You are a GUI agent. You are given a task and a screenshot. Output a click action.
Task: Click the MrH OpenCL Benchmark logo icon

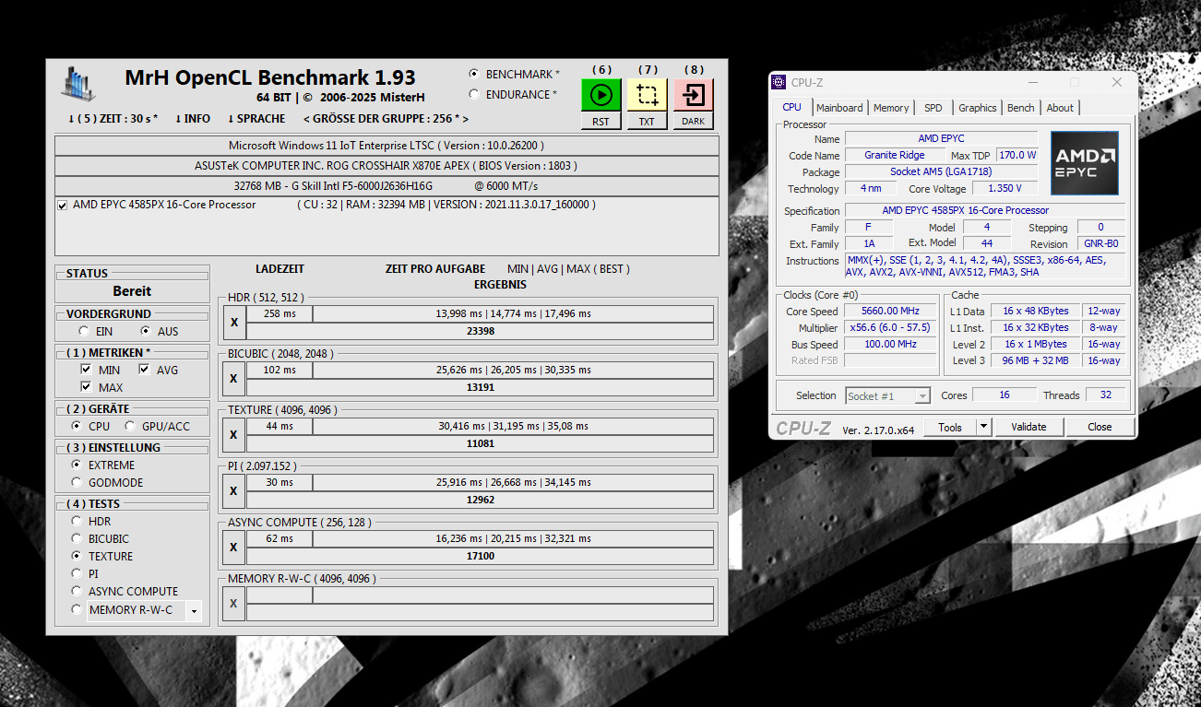point(79,83)
